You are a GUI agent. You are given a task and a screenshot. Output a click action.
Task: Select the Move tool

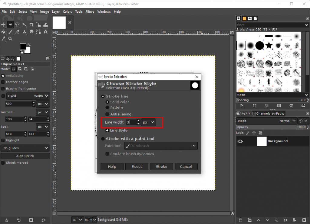[3, 25]
